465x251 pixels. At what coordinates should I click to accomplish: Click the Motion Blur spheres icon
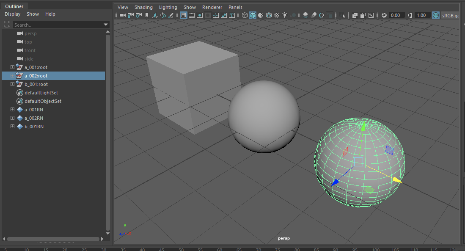(x=314, y=15)
